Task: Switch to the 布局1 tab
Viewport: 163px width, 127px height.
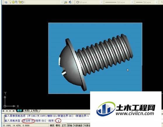Action: pyautogui.click(x=27, y=111)
